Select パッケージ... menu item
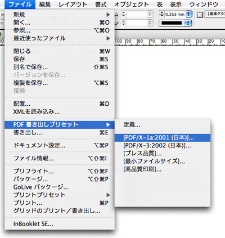This screenshot has width=225, height=238. [x=60, y=179]
